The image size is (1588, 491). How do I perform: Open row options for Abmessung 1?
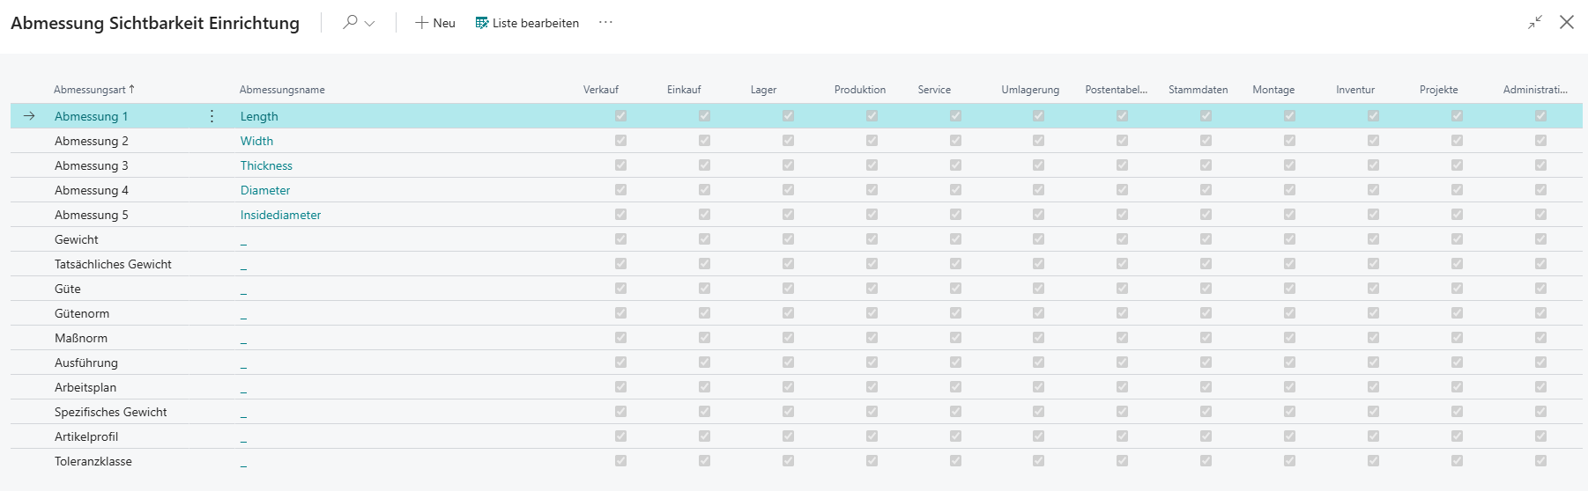coord(211,116)
